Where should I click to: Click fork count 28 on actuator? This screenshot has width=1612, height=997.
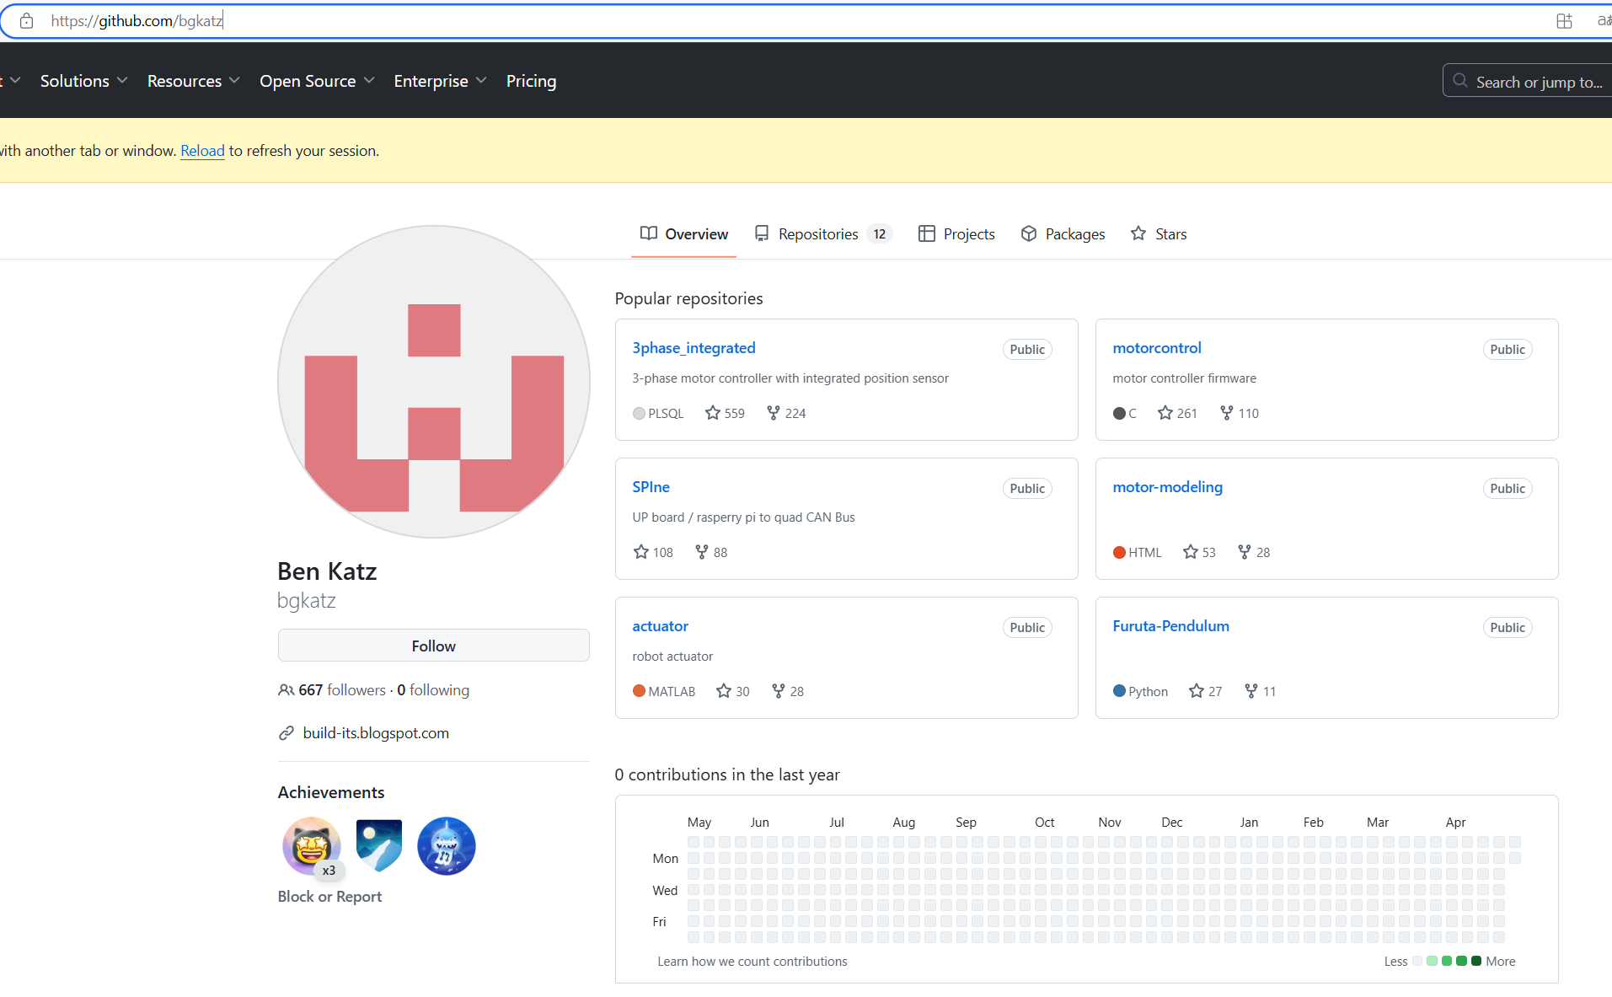(x=787, y=691)
